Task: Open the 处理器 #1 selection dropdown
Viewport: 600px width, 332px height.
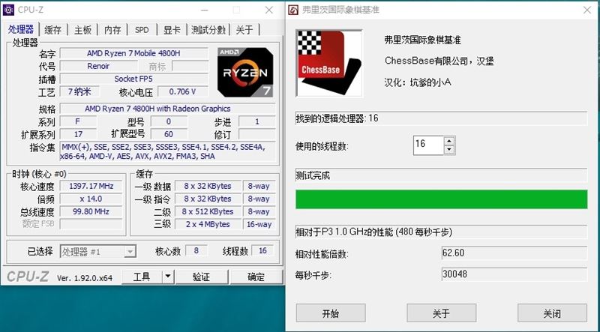Action: click(x=98, y=251)
